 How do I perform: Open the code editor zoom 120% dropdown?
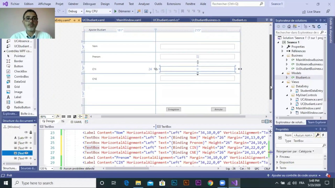click(46, 168)
